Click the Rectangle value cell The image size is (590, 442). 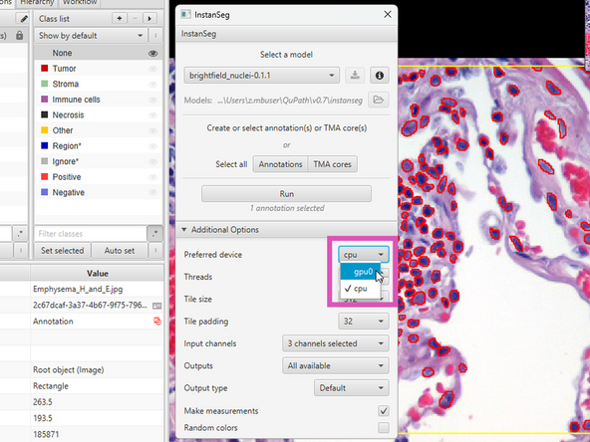point(97,386)
